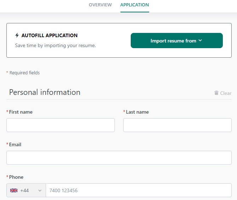Click the Email label
Screen dimensions: 237x200
(x=15, y=144)
